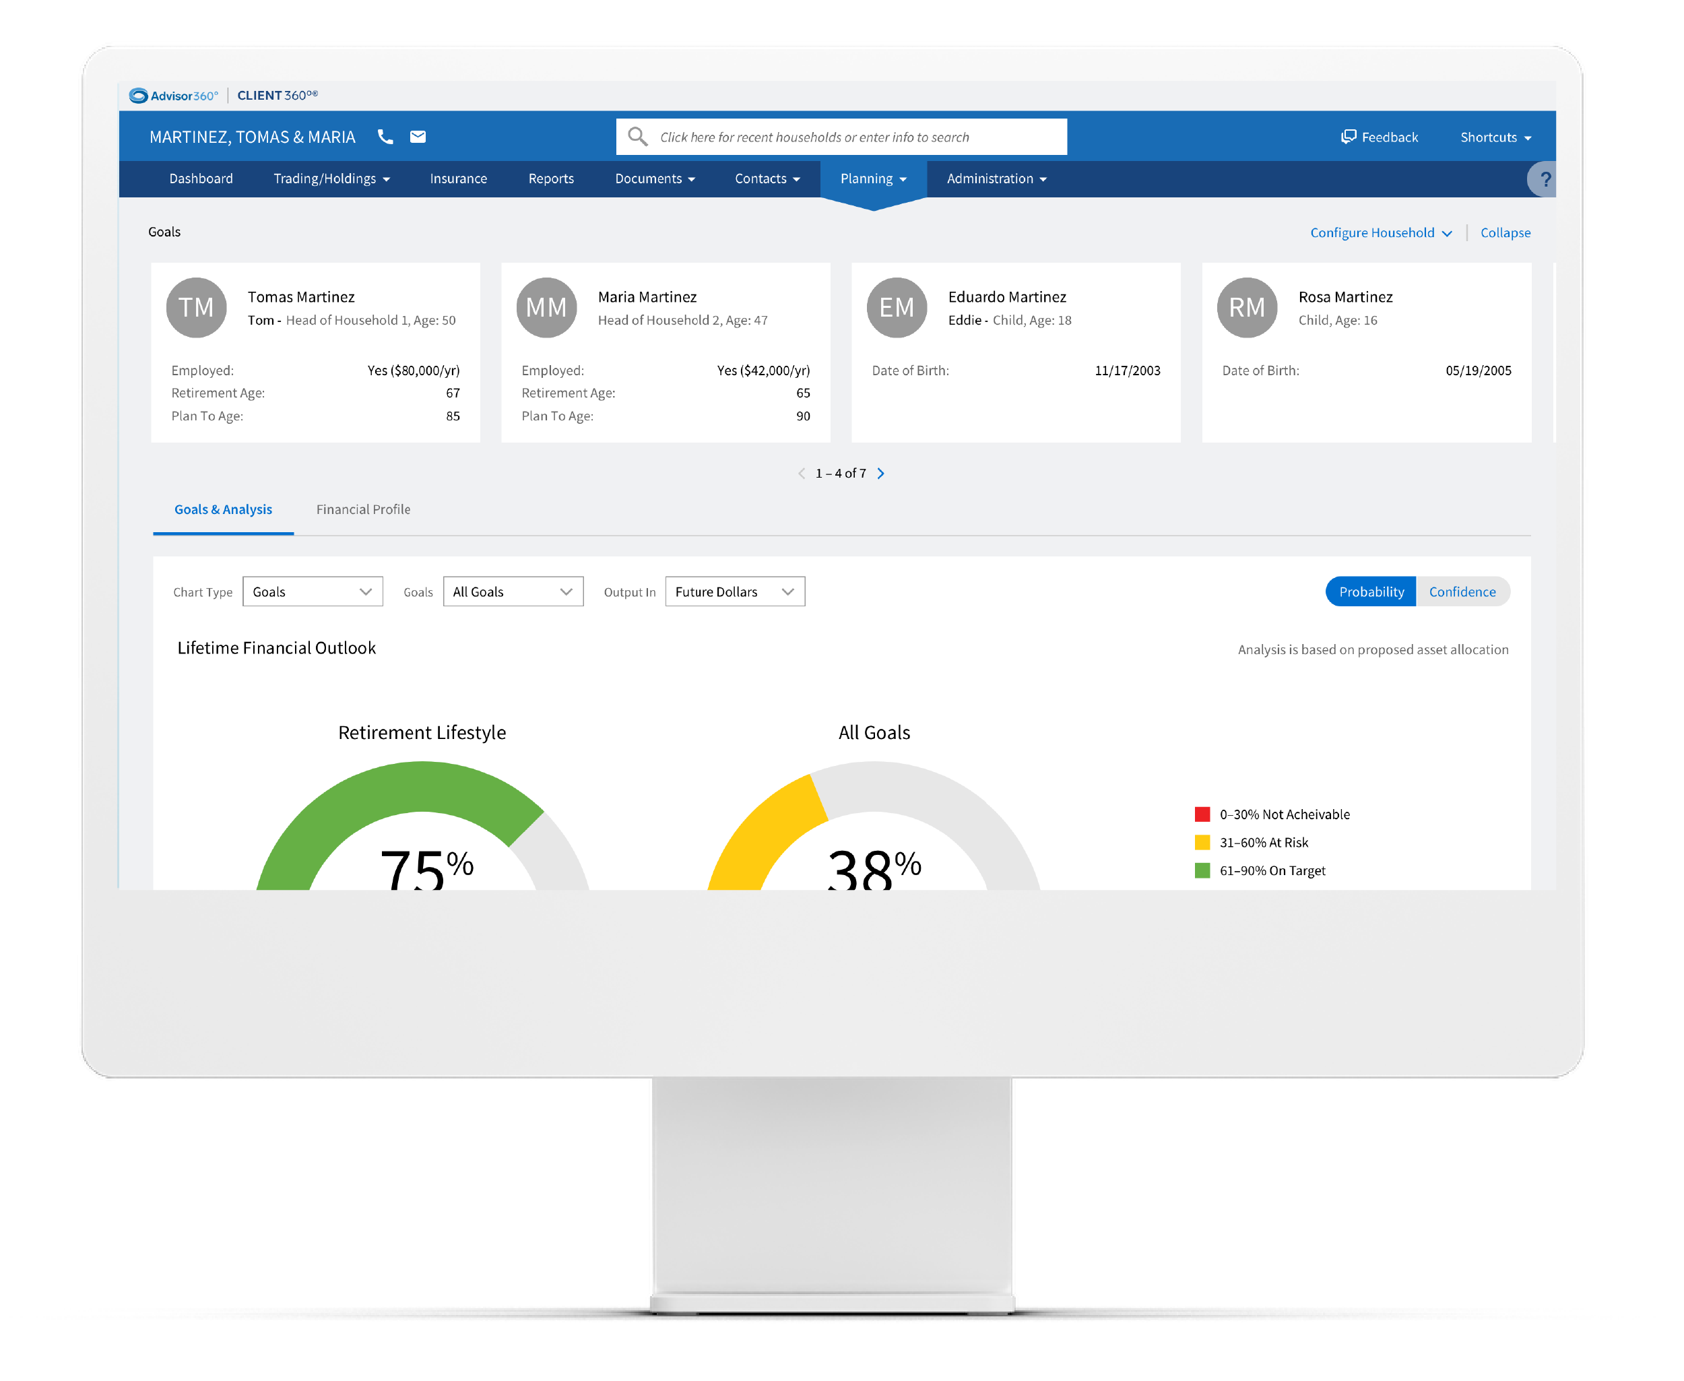Image resolution: width=1684 pixels, height=1381 pixels.
Task: Open the email envelope icon in header
Action: (418, 136)
